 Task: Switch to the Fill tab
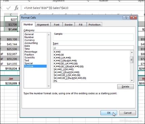(x=81, y=25)
